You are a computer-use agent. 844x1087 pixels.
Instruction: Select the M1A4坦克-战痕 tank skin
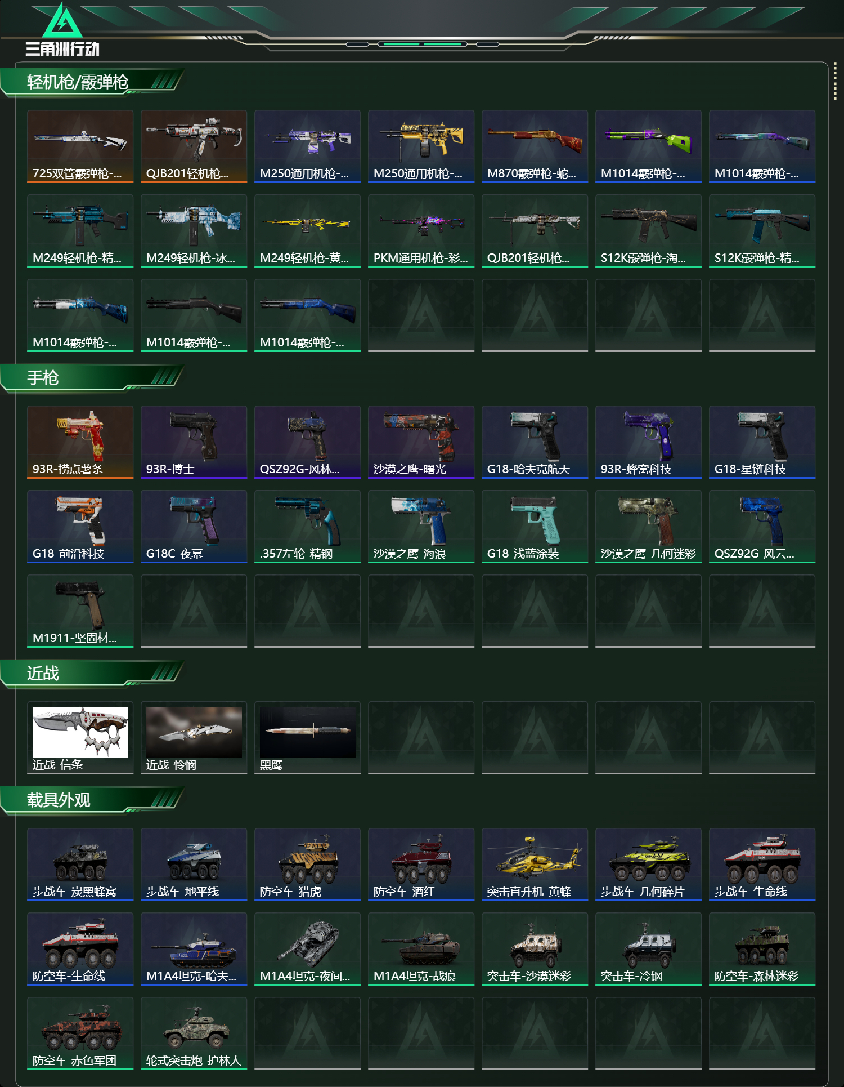point(421,949)
